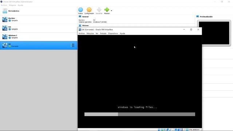Click the green Mostrar arrow icon

pyautogui.click(x=107, y=10)
